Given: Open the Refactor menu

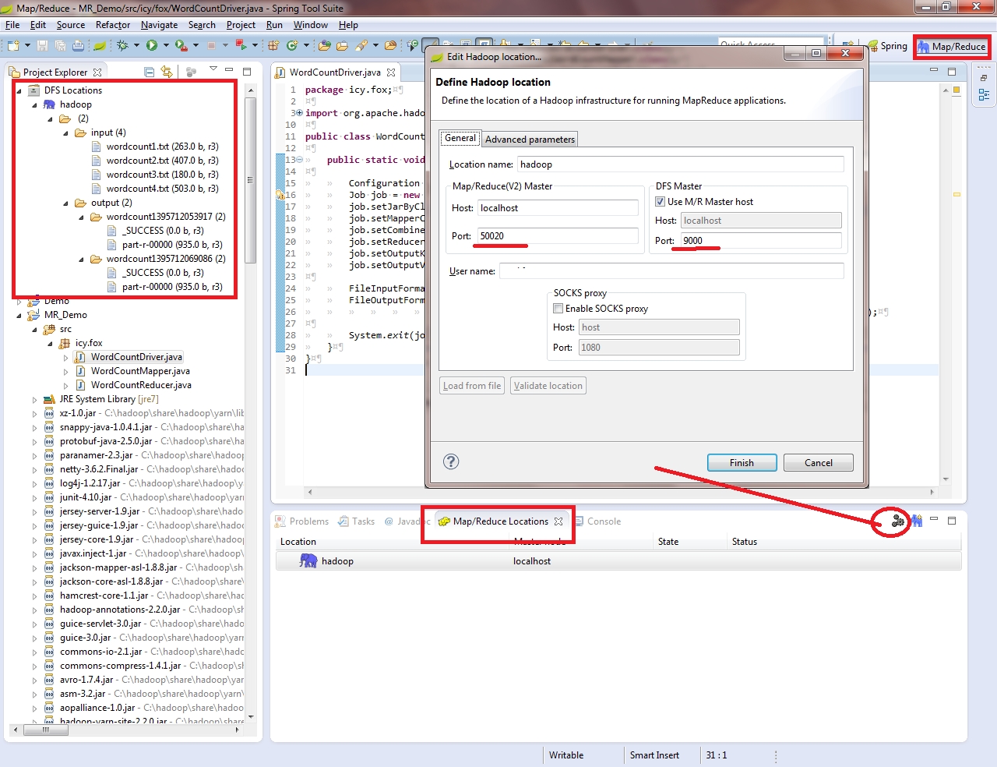Looking at the screenshot, I should coord(113,25).
